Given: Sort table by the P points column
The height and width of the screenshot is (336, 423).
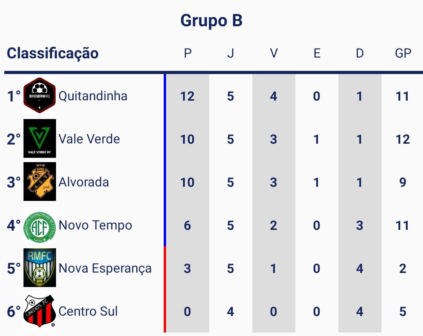Looking at the screenshot, I should coord(188,53).
